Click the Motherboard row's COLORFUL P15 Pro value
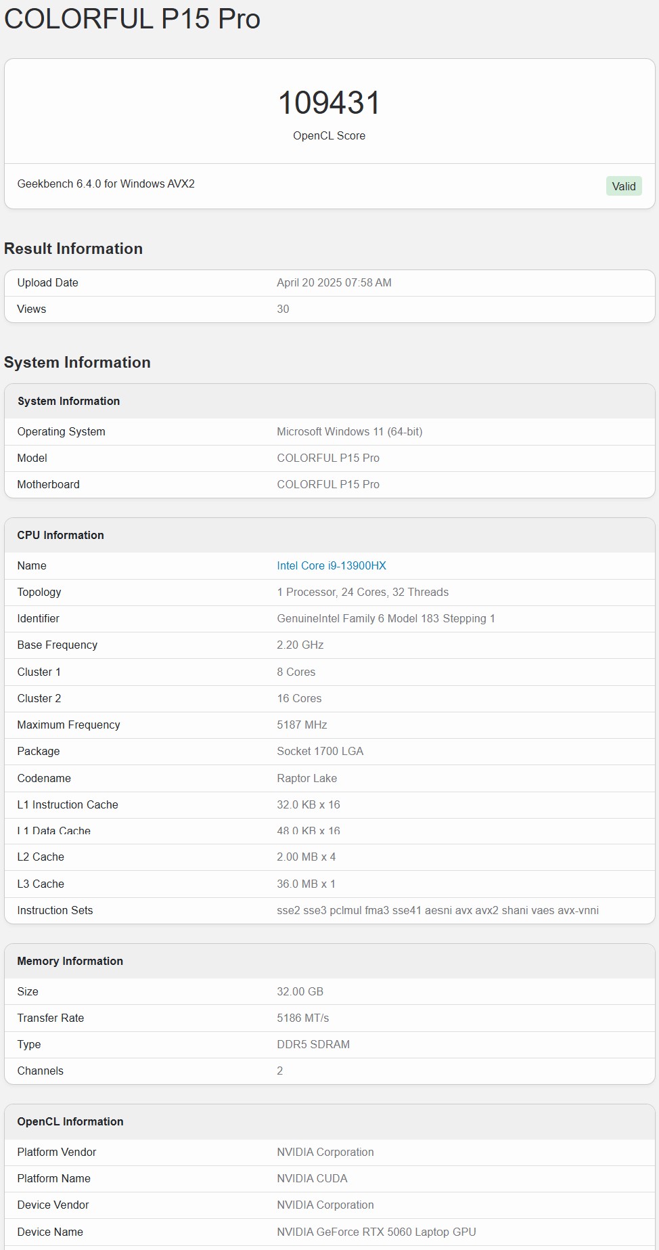 [x=327, y=484]
